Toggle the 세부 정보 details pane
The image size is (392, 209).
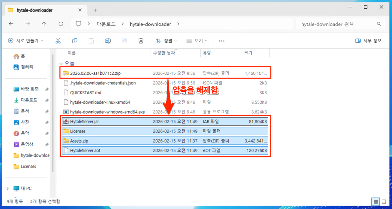(368, 41)
